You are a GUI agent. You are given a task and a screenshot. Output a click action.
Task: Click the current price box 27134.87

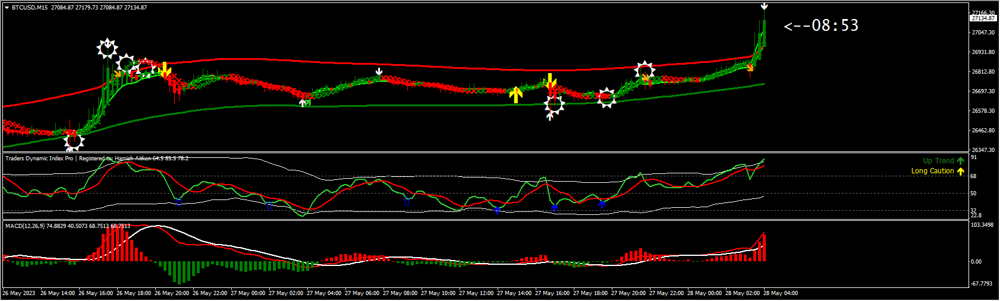pyautogui.click(x=983, y=18)
